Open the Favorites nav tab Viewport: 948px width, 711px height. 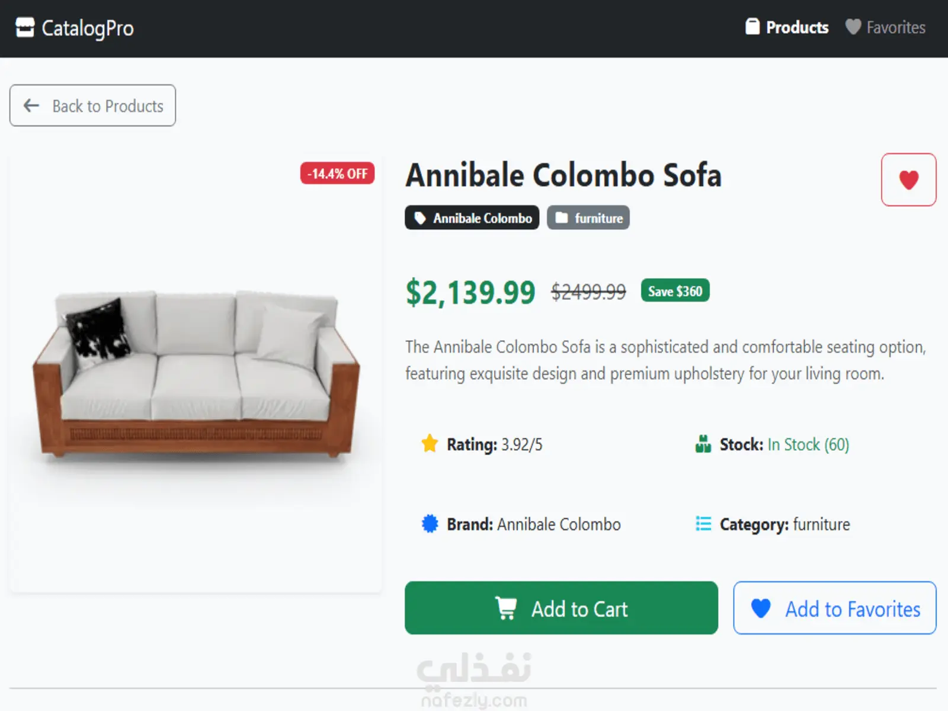pos(885,27)
